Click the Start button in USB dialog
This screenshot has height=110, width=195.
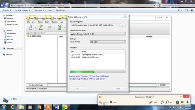78,88
